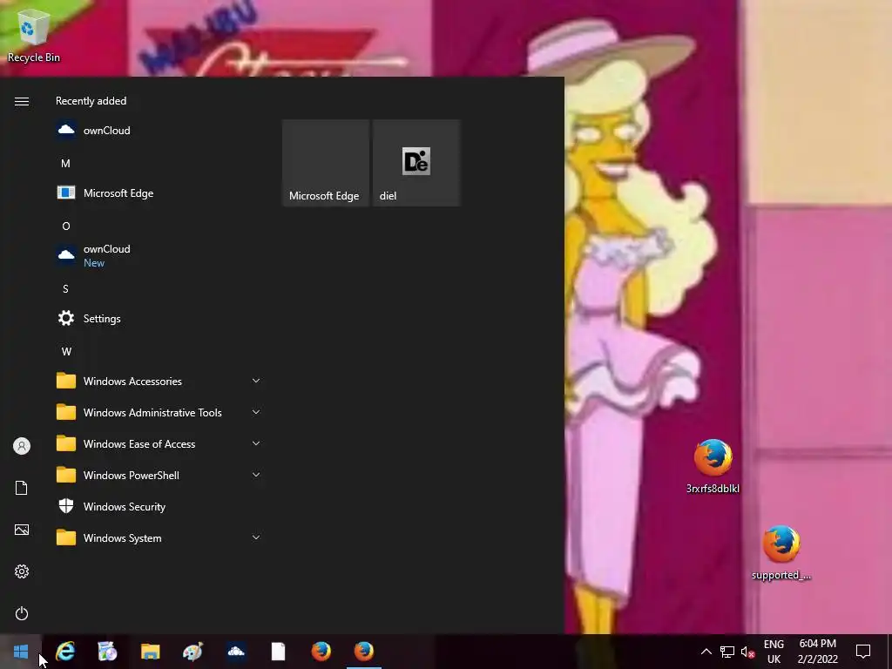Open the blank document taskbar icon

(278, 652)
